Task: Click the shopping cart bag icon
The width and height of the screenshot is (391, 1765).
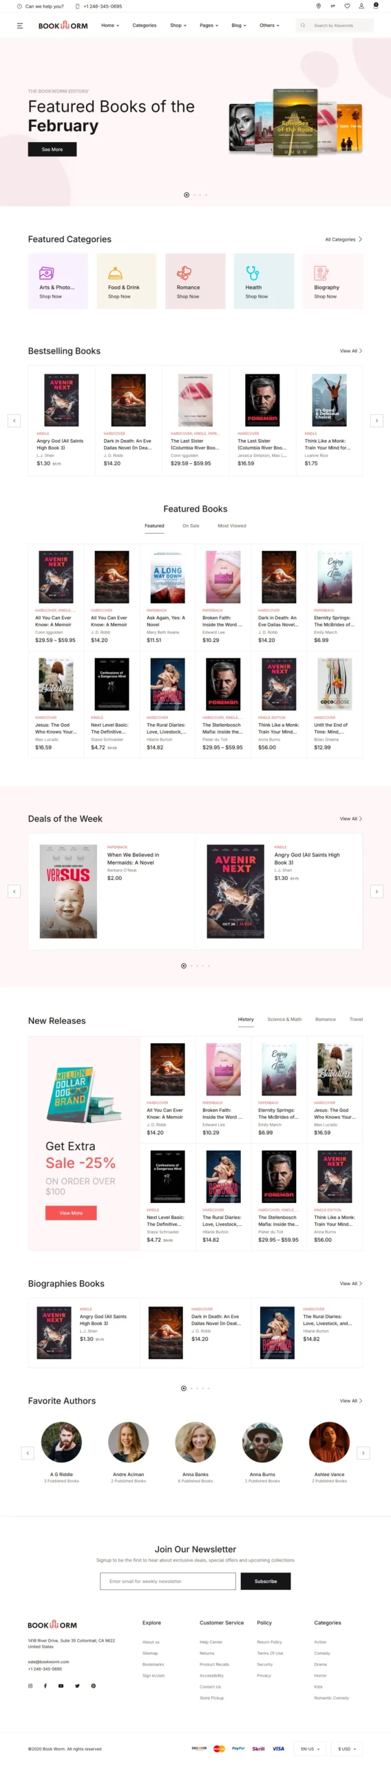Action: (x=375, y=6)
